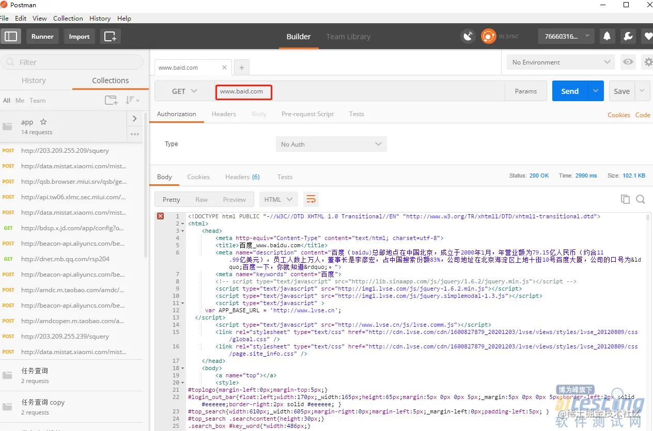This screenshot has width=653, height=431.
Task: Open POST http://203.209.255.209/squery request
Action: click(x=71, y=150)
